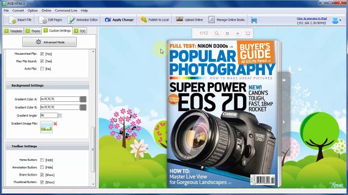This screenshot has width=348, height=195.
Task: Click the settings panel scrollbar thumb
Action: [93, 149]
